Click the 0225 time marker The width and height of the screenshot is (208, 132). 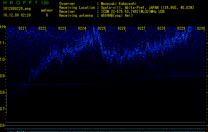point(102,28)
